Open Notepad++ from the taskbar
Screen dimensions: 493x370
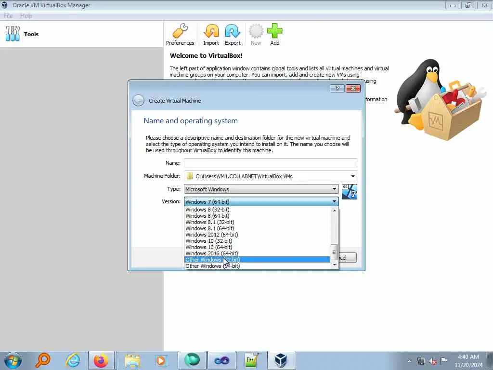[x=251, y=360]
